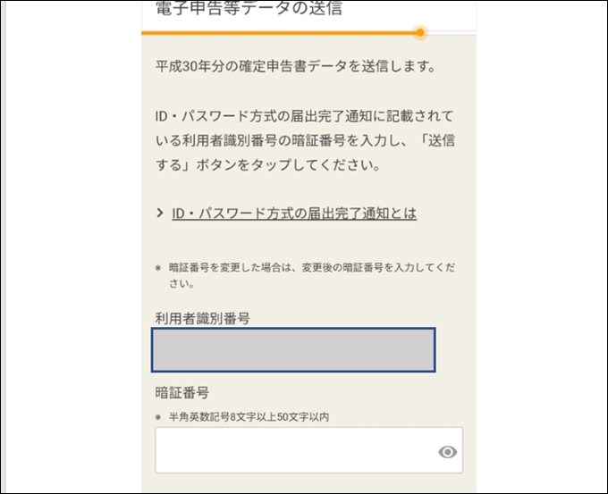Image resolution: width=608 pixels, height=494 pixels.
Task: Click the 電子申告等データの送信 heading
Action: pos(249,10)
